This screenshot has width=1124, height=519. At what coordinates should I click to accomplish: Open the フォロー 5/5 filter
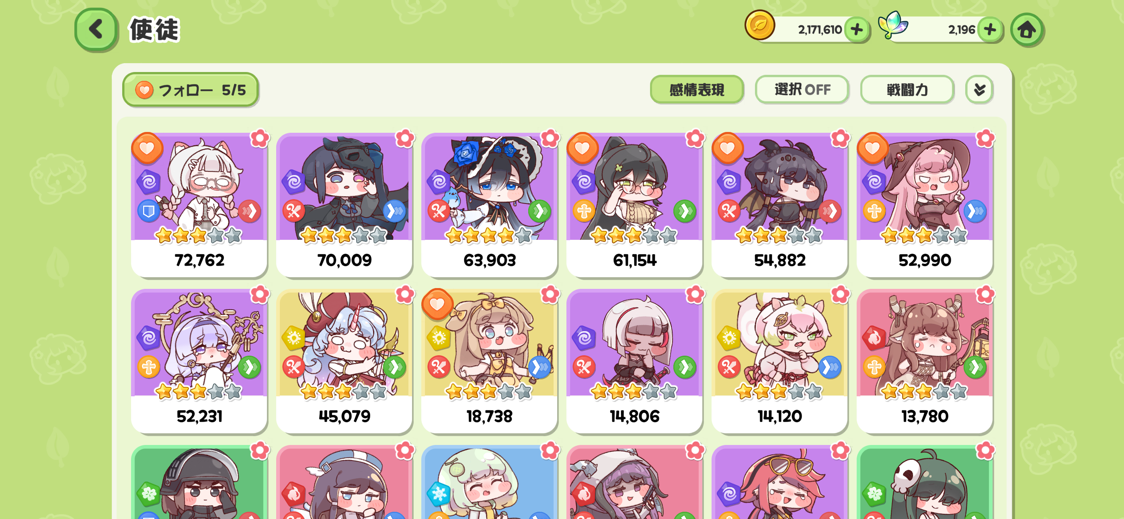[191, 90]
